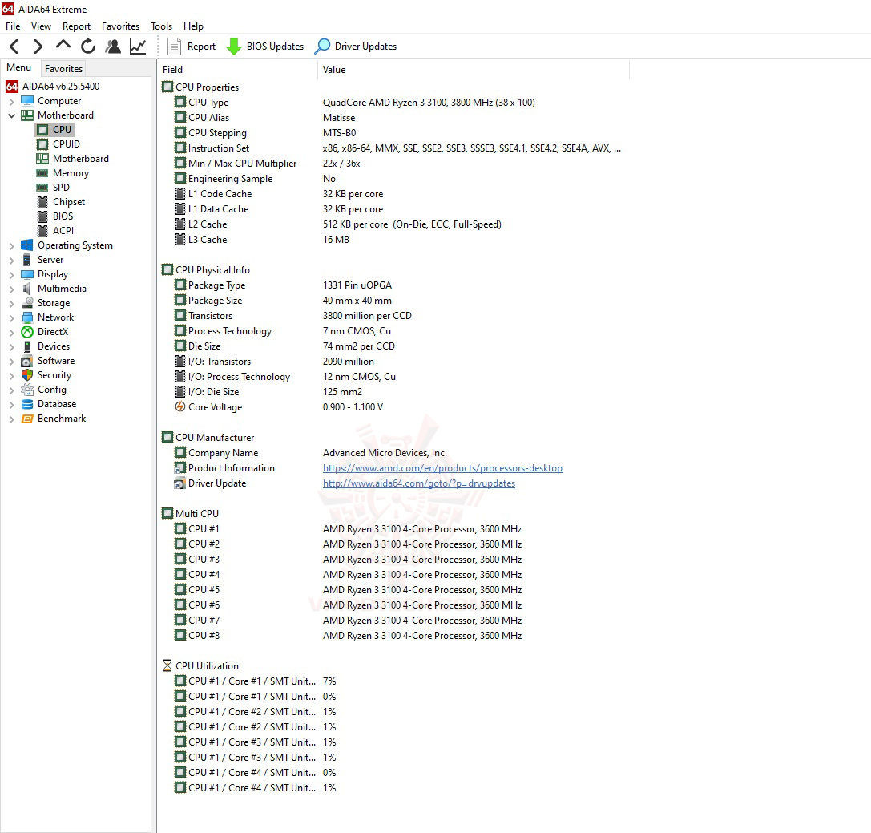Click the Server tower icon
871x833 pixels.
[x=27, y=260]
